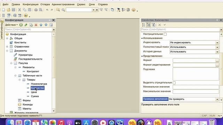
Task: Click the Undo arrow icon
Action: (47, 10)
